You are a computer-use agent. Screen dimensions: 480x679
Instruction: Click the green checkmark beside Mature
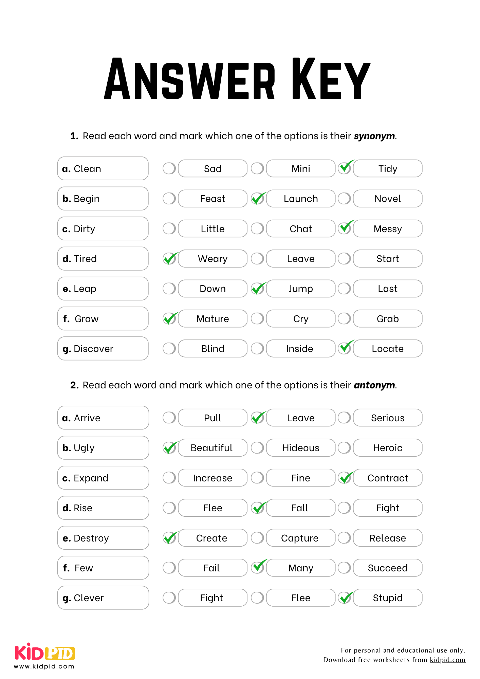(x=170, y=318)
